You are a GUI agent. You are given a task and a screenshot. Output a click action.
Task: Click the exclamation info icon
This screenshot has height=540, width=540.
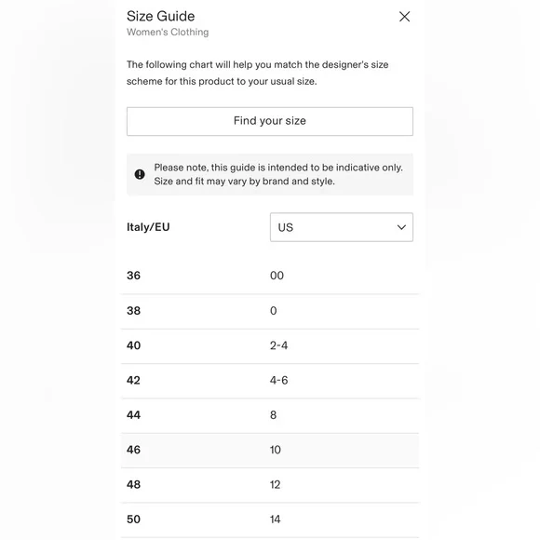pos(140,174)
